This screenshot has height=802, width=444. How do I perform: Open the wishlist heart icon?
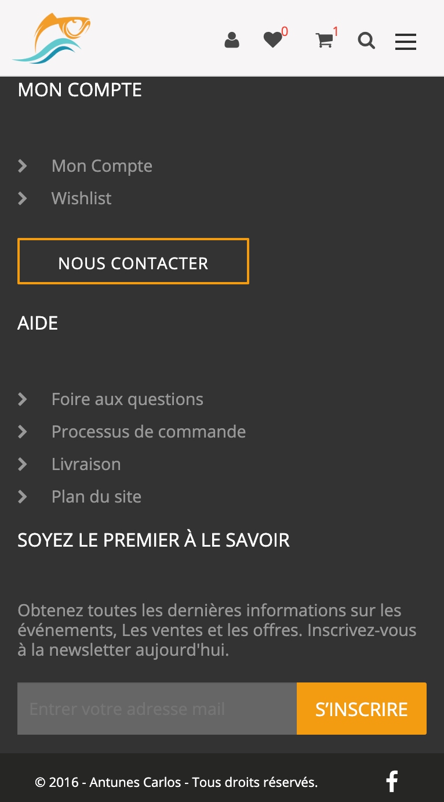(272, 39)
